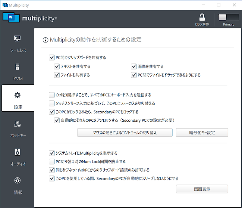This screenshot has width=242, height=208.
Task: Uncheck このPCがロックされたら Secondary lock option
Action: coord(52,112)
